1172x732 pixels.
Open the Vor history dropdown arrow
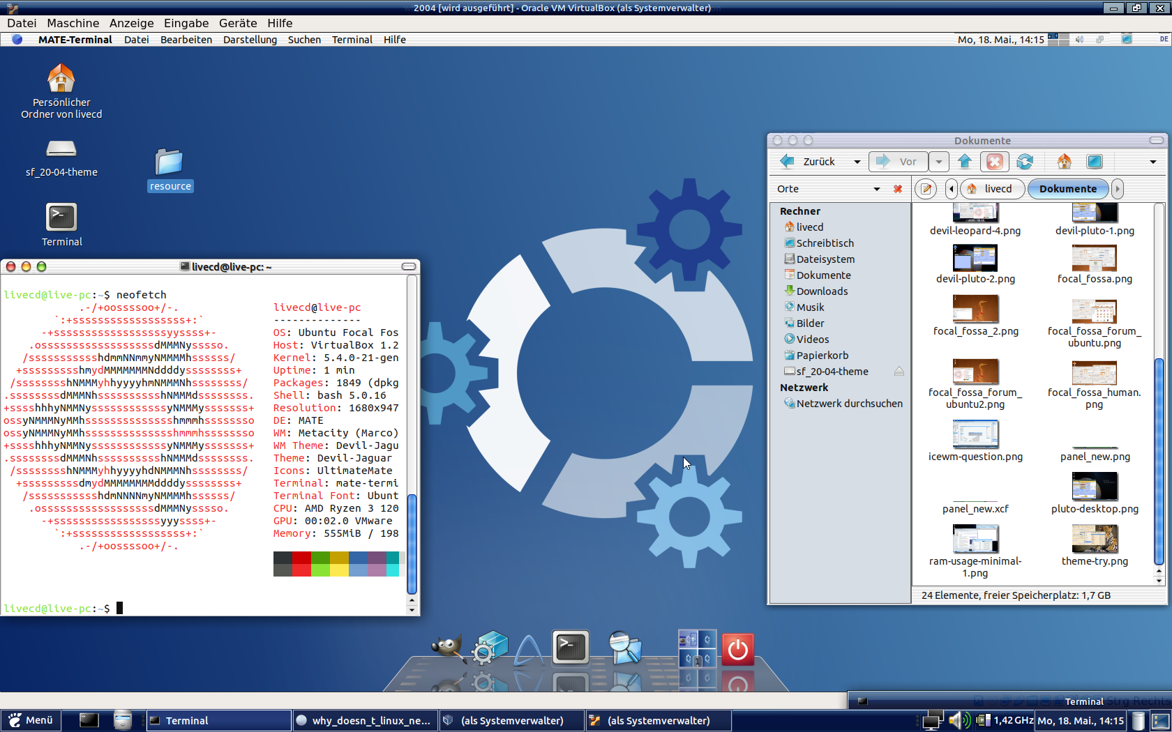tap(939, 162)
